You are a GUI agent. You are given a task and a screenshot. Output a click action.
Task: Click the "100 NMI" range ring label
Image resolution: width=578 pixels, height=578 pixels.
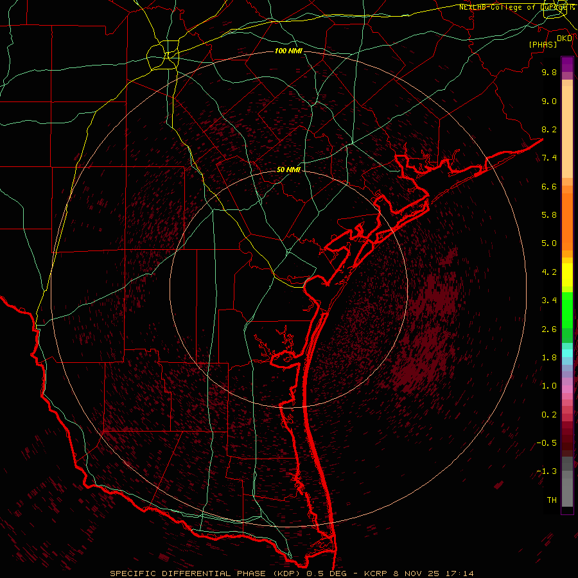pyautogui.click(x=288, y=51)
